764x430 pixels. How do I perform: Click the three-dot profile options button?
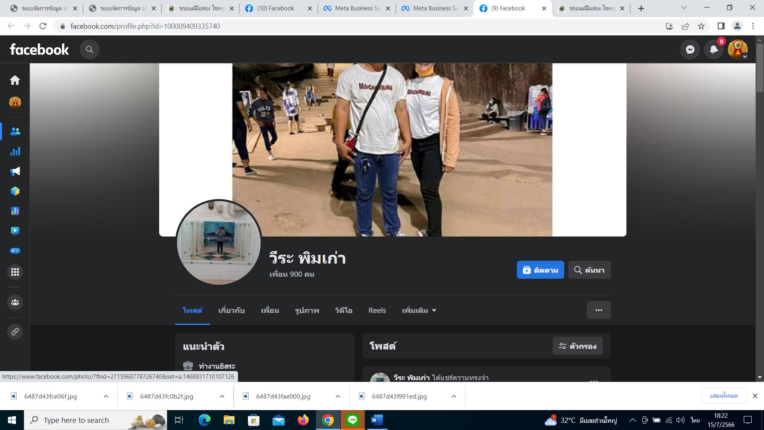pos(598,310)
